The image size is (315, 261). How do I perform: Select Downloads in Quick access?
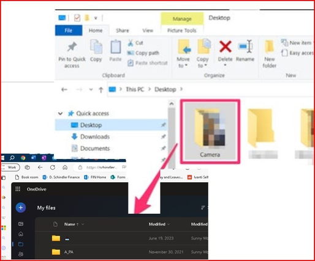click(95, 136)
